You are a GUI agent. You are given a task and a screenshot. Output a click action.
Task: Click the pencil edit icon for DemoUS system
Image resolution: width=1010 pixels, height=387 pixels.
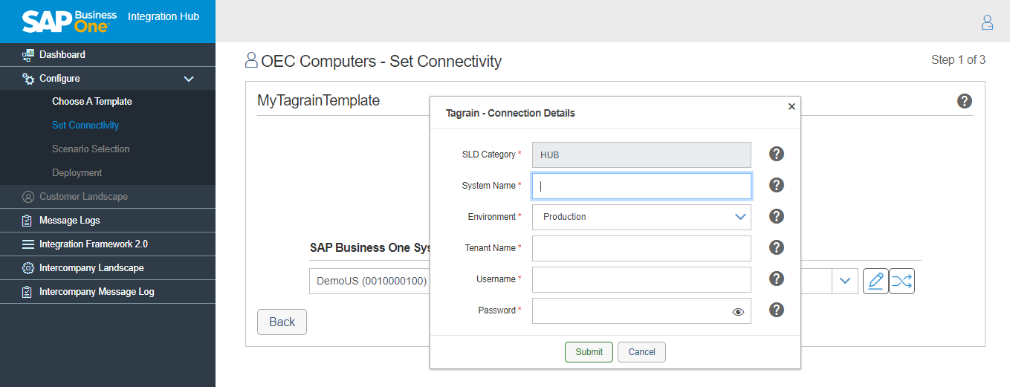pos(875,282)
